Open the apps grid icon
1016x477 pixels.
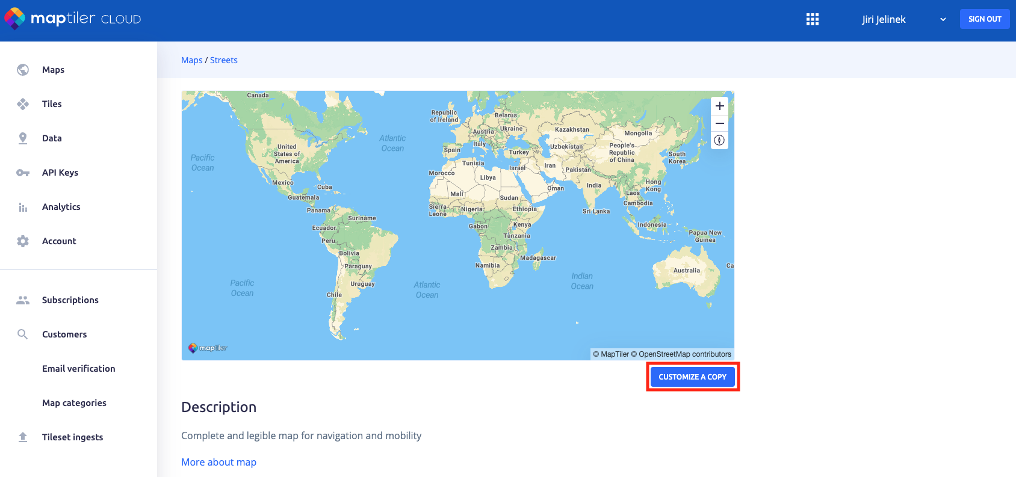(x=813, y=19)
